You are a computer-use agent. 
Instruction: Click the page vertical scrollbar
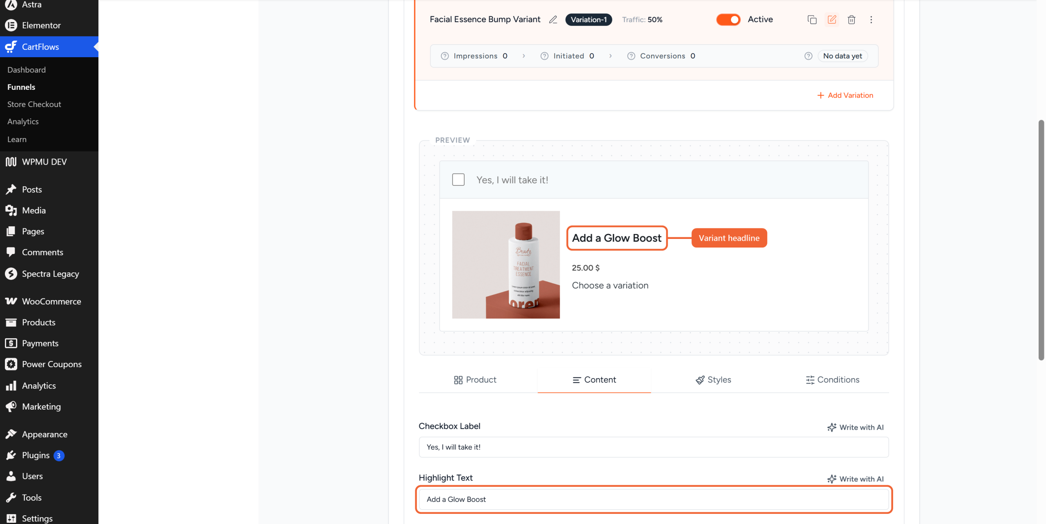click(1041, 240)
